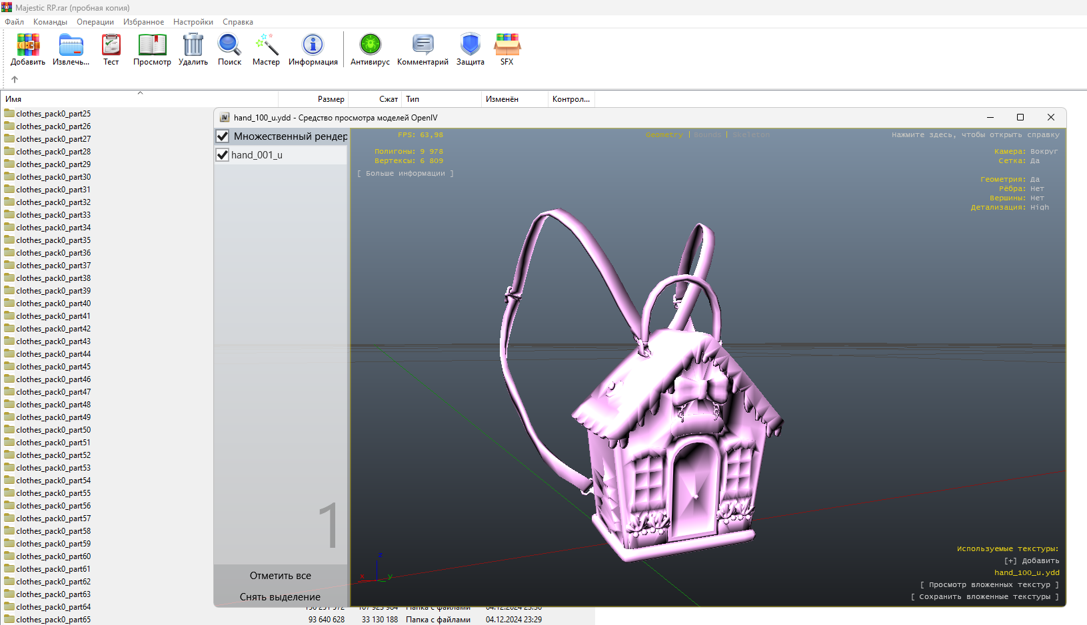Click Сохранить вложенные текстуры link
1087x625 pixels.
pyautogui.click(x=985, y=596)
